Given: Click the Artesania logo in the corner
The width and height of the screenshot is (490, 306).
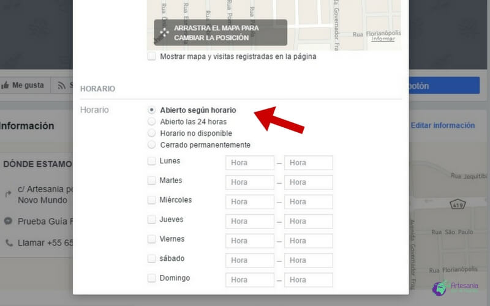Looking at the screenshot, I should pyautogui.click(x=440, y=289).
